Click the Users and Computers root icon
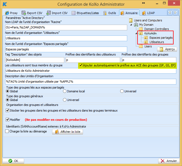Screen dimensions: 182x166 (x=131, y=20)
